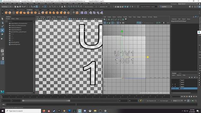Choose the Imprint stamp sculpt tool

pyautogui.click(x=39, y=13)
